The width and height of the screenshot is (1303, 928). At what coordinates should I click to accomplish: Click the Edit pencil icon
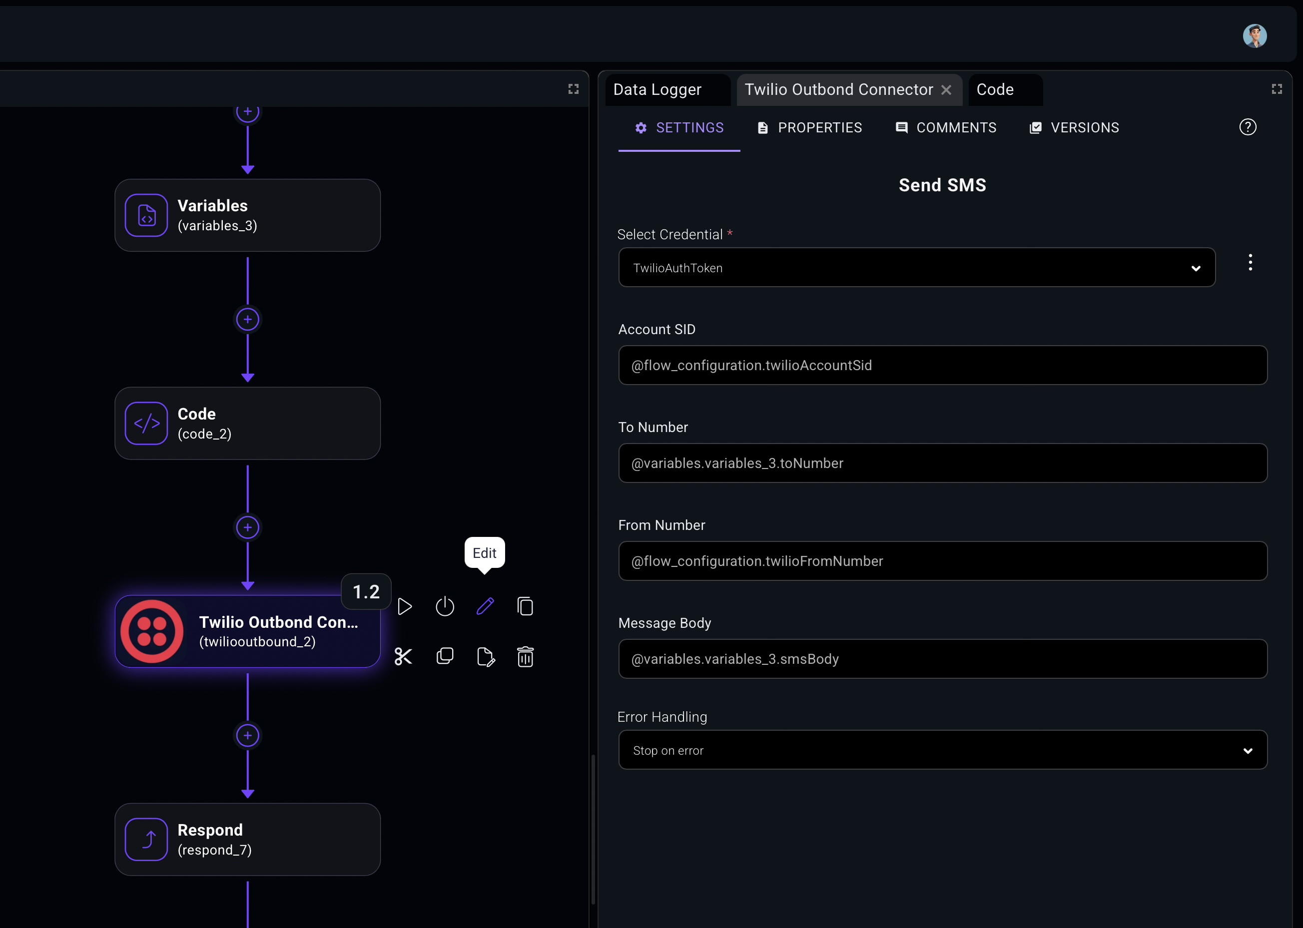(485, 606)
